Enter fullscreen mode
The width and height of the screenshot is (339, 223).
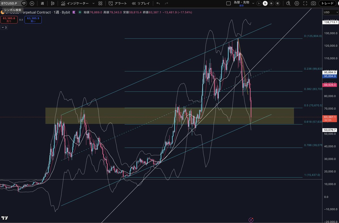coord(305,3)
